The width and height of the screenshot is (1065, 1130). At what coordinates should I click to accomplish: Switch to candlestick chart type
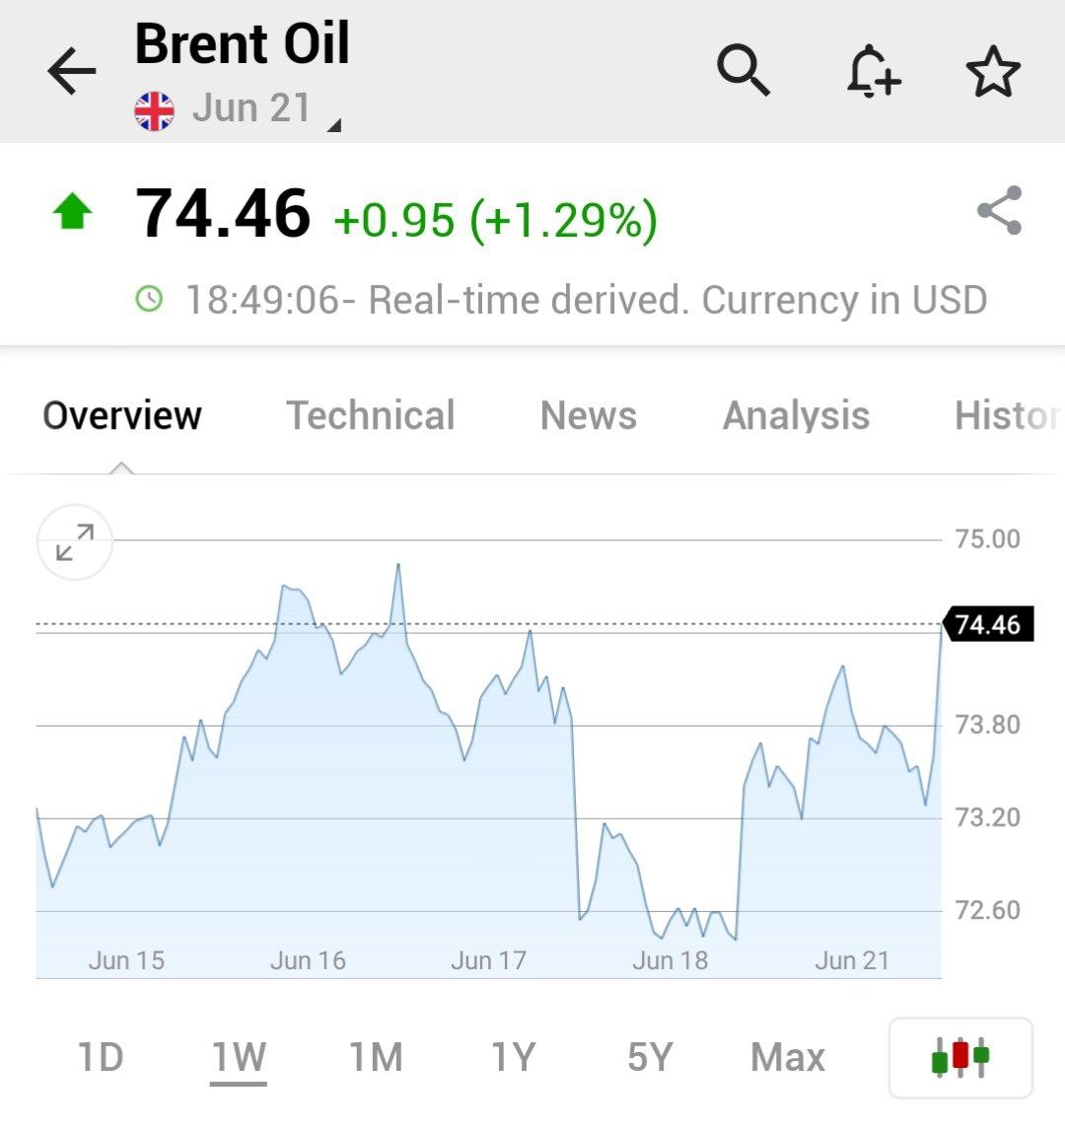[x=960, y=1057]
